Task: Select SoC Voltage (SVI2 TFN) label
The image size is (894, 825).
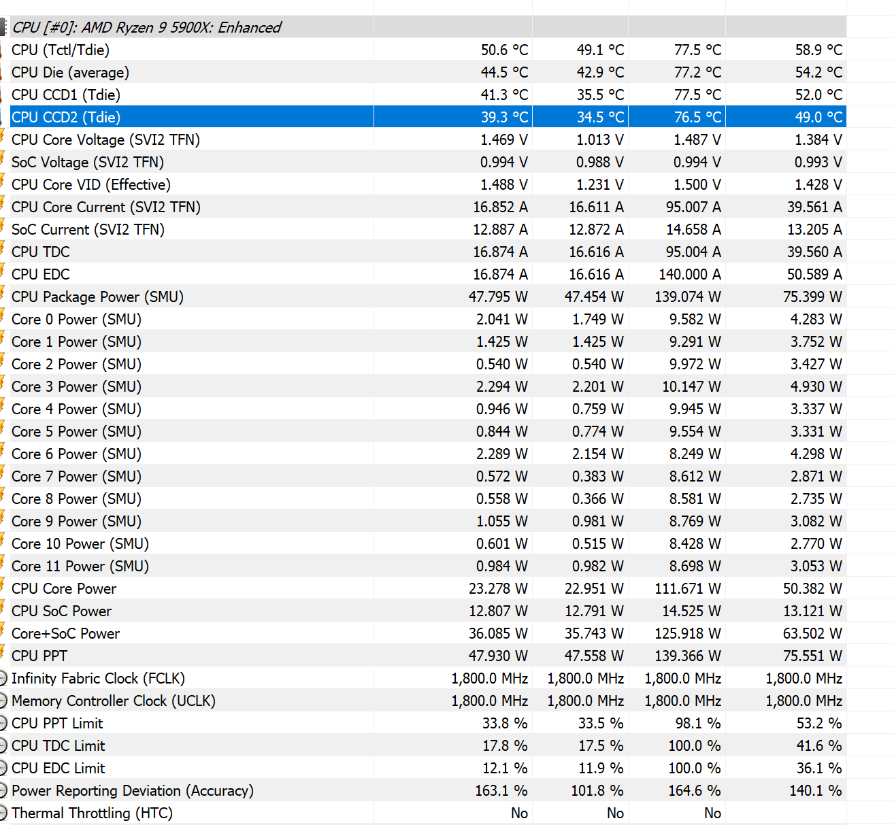Action: [x=88, y=162]
